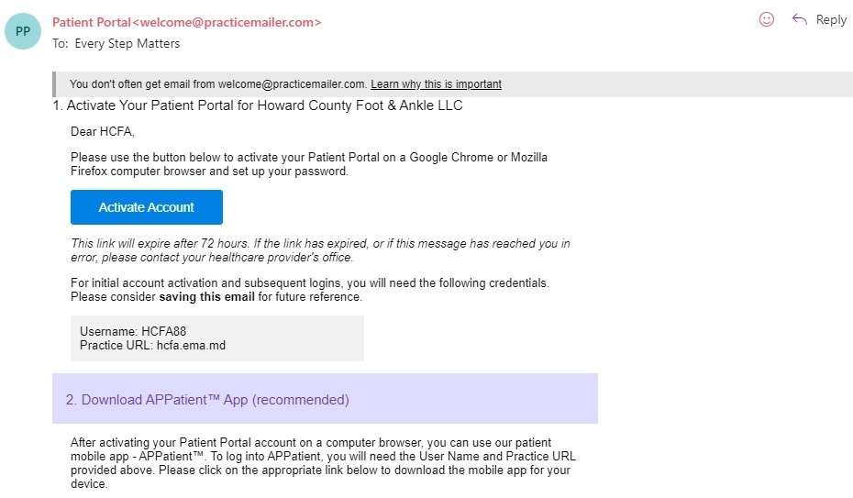
Task: Click the italic 72 hours expiry notice
Action: pyautogui.click(x=320, y=250)
